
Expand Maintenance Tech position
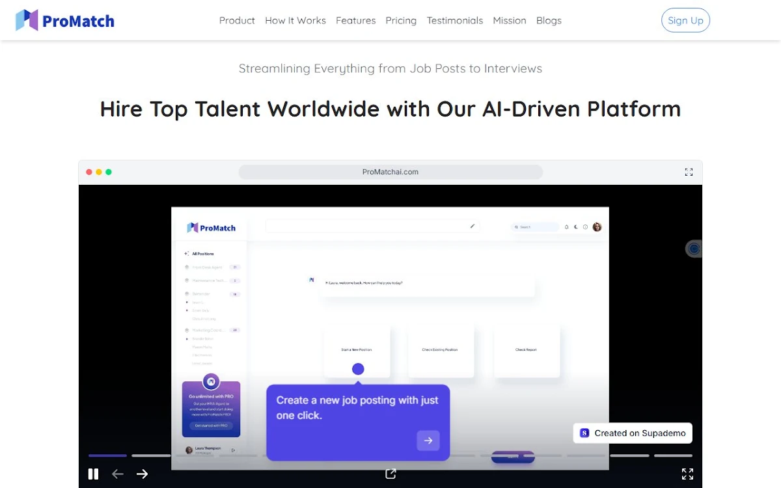[x=213, y=280]
